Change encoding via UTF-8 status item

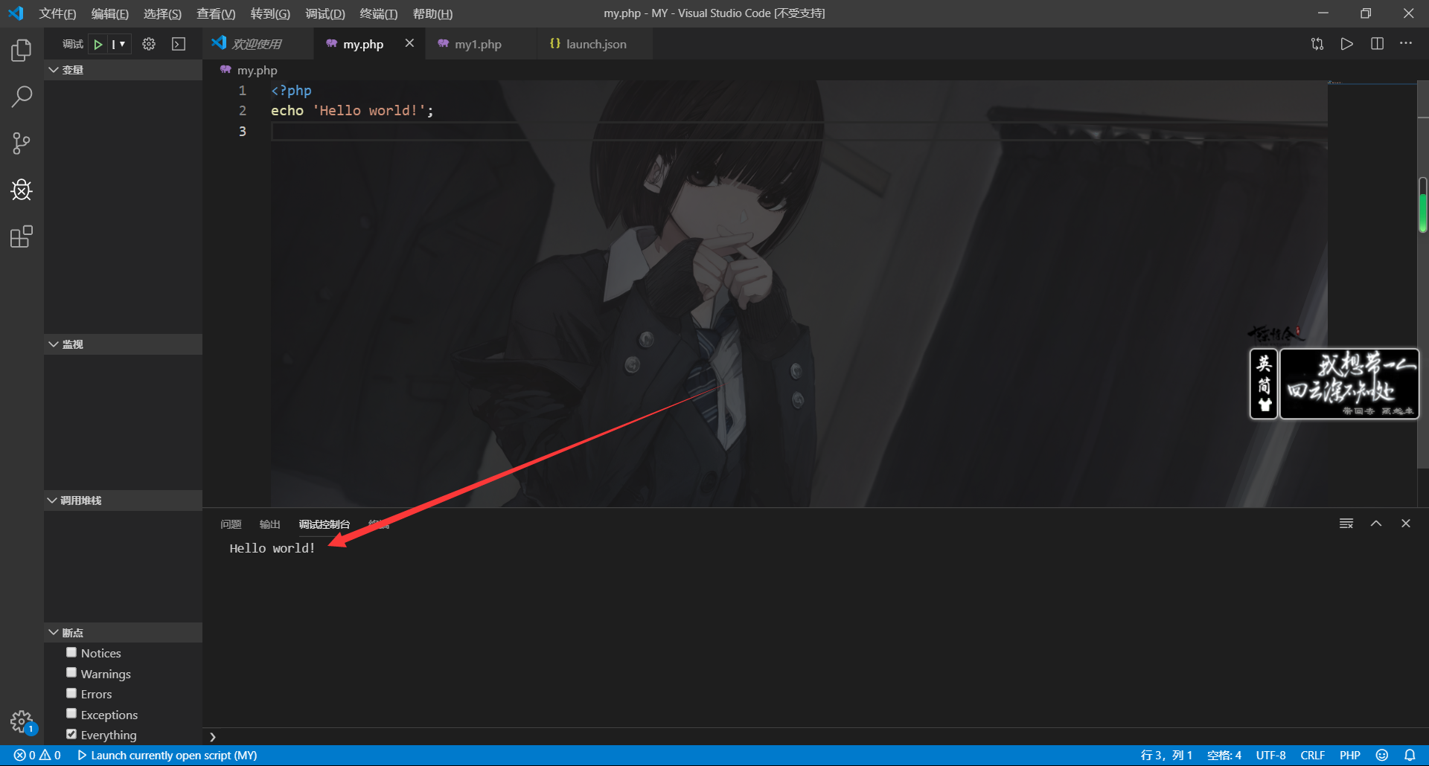(1271, 755)
